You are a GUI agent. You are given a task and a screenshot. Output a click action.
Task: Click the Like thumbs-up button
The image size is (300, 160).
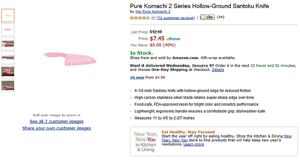pos(207,17)
